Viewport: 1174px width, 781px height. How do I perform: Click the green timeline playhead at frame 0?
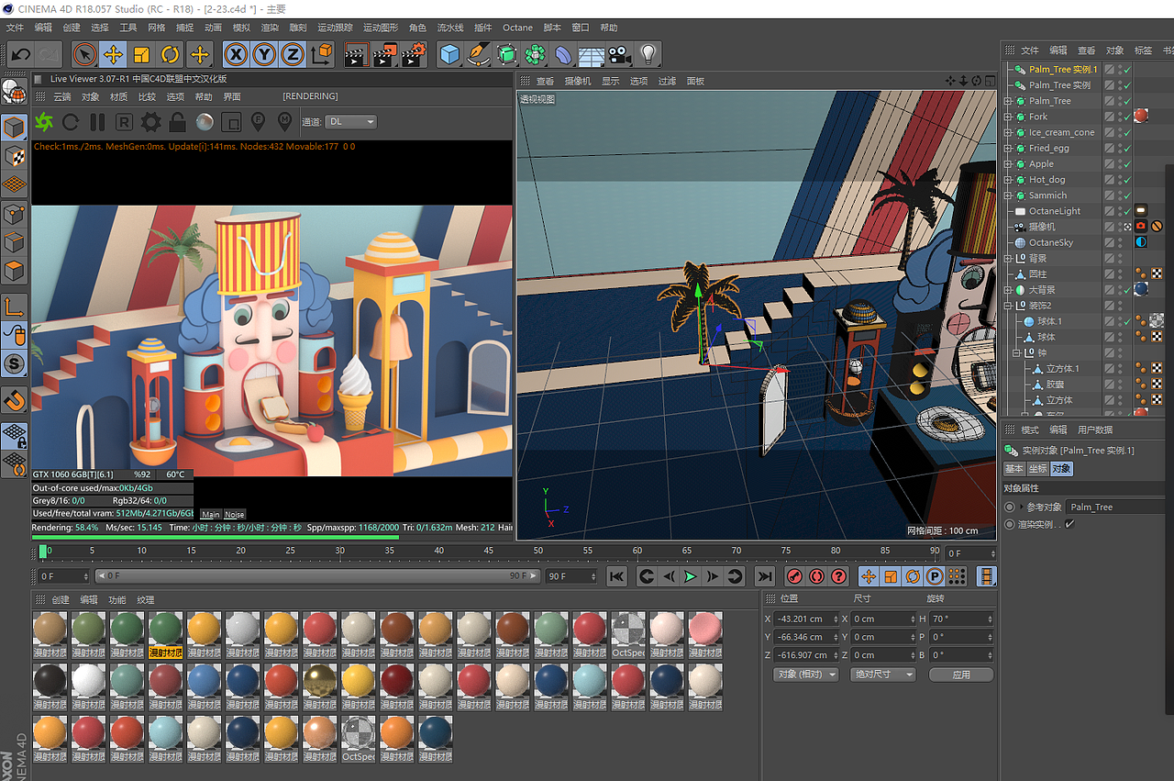tap(43, 552)
